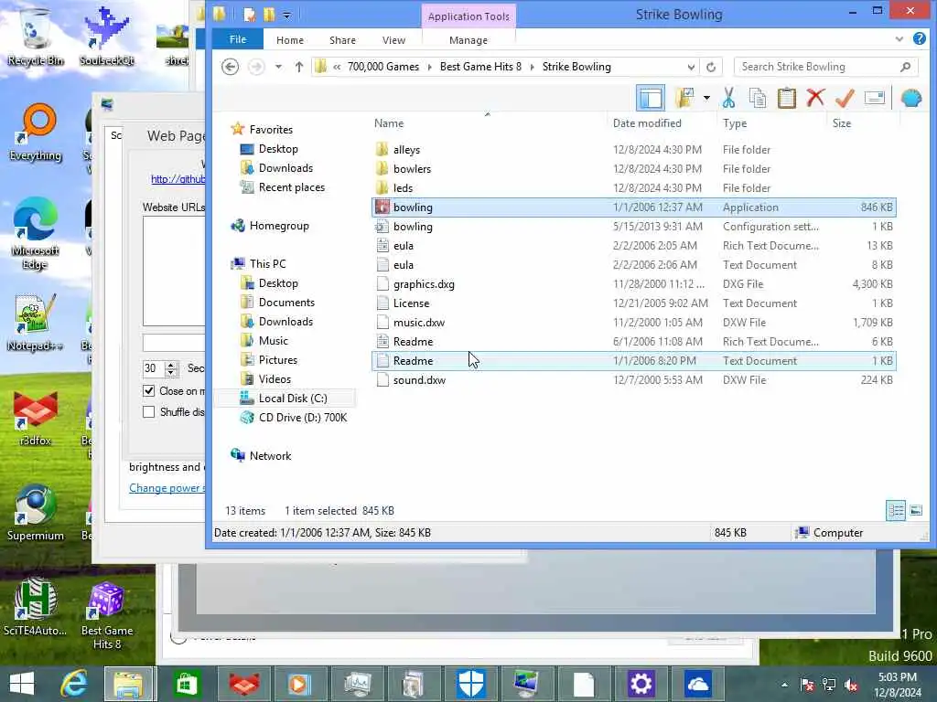
Task: Open Explorer help question mark
Action: coord(919,38)
